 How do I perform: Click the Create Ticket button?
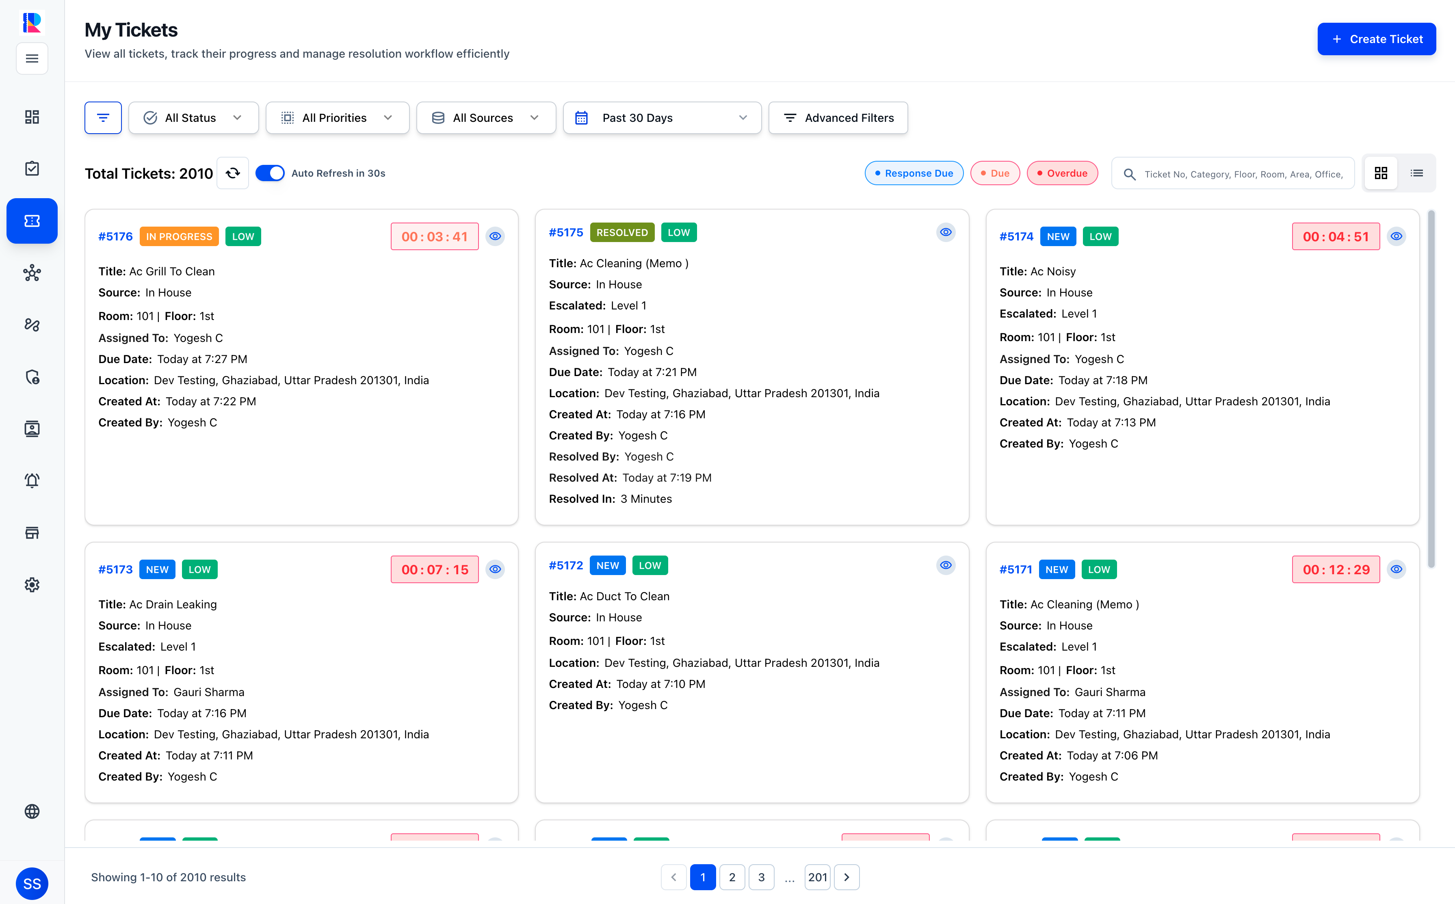(1376, 39)
